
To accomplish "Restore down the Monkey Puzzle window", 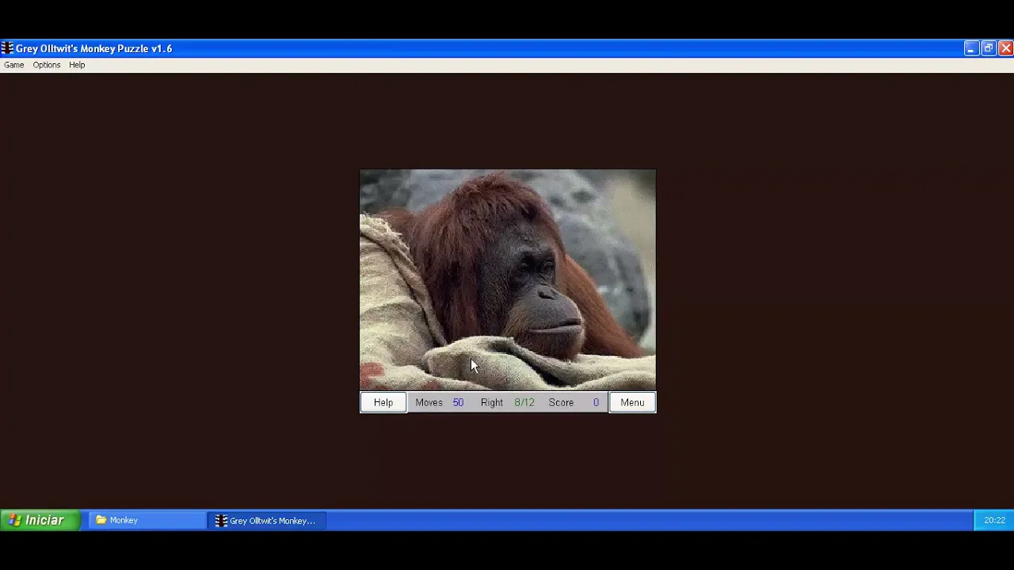I will (x=988, y=48).
